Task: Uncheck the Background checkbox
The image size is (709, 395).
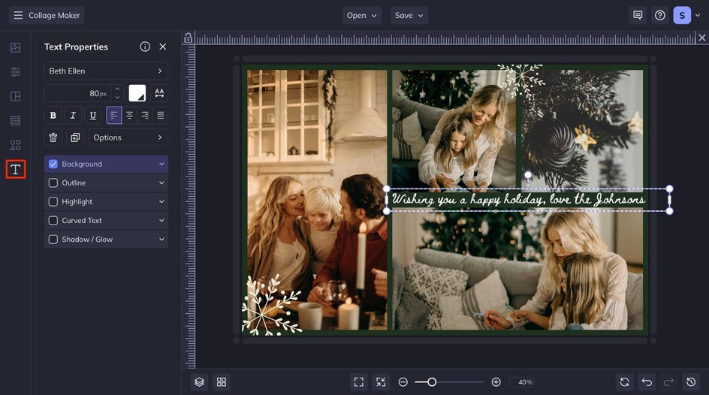Action: [x=53, y=164]
